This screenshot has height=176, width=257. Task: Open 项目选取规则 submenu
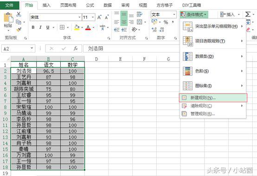coord(213,41)
